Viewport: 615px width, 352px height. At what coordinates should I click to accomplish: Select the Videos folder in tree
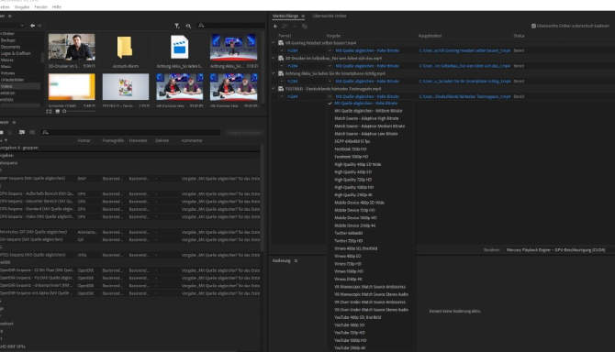pos(6,86)
